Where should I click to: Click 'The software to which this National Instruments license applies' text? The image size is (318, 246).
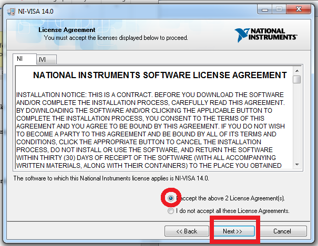point(111,178)
